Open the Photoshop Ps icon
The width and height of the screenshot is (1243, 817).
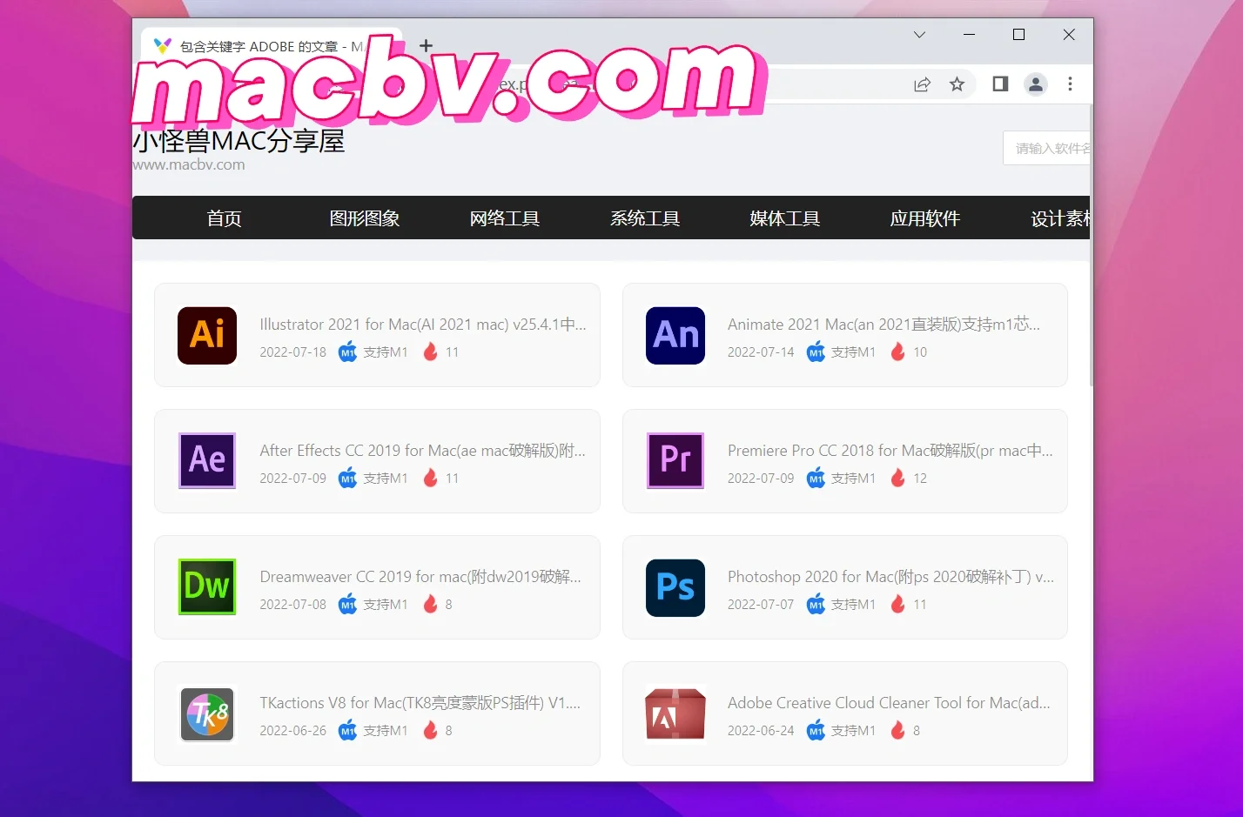[x=675, y=587]
